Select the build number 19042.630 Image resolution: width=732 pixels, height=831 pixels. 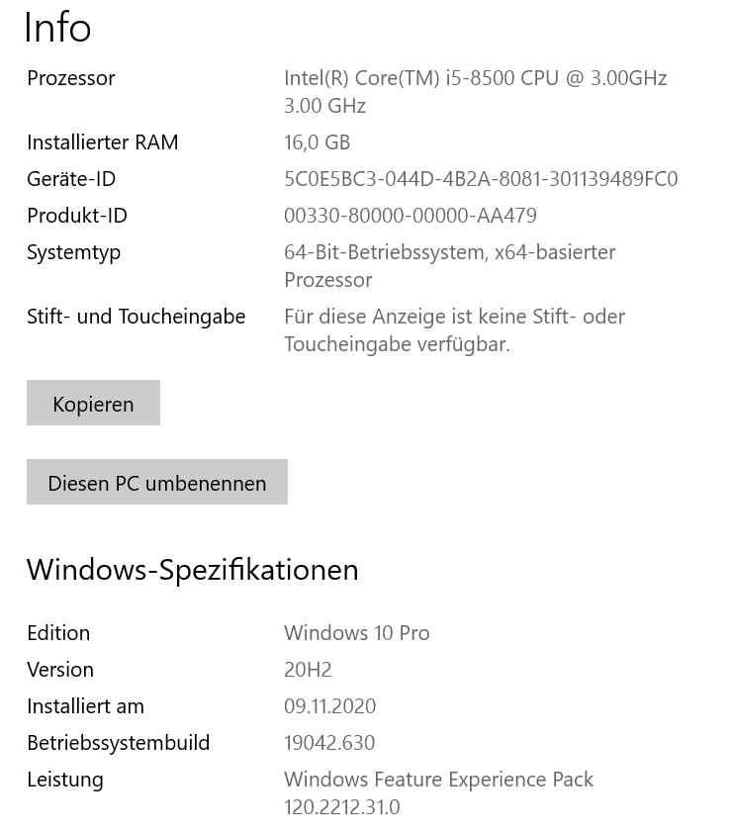coord(329,743)
